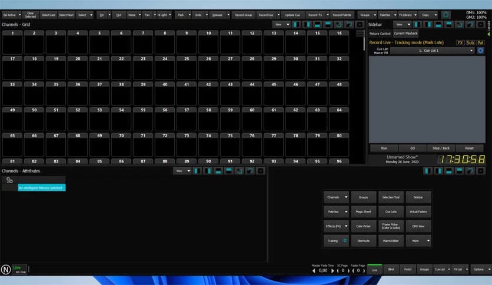Viewport: 492px width, 285px height.
Task: Toggle channel 1 selection in the grid
Action: click(x=12, y=42)
